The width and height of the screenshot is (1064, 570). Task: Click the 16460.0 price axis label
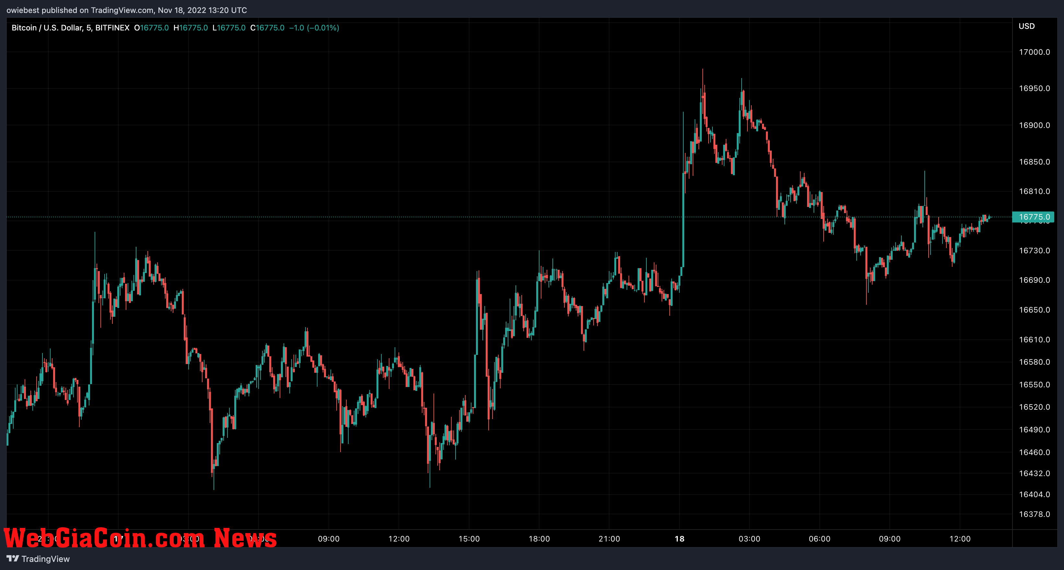pos(1034,452)
